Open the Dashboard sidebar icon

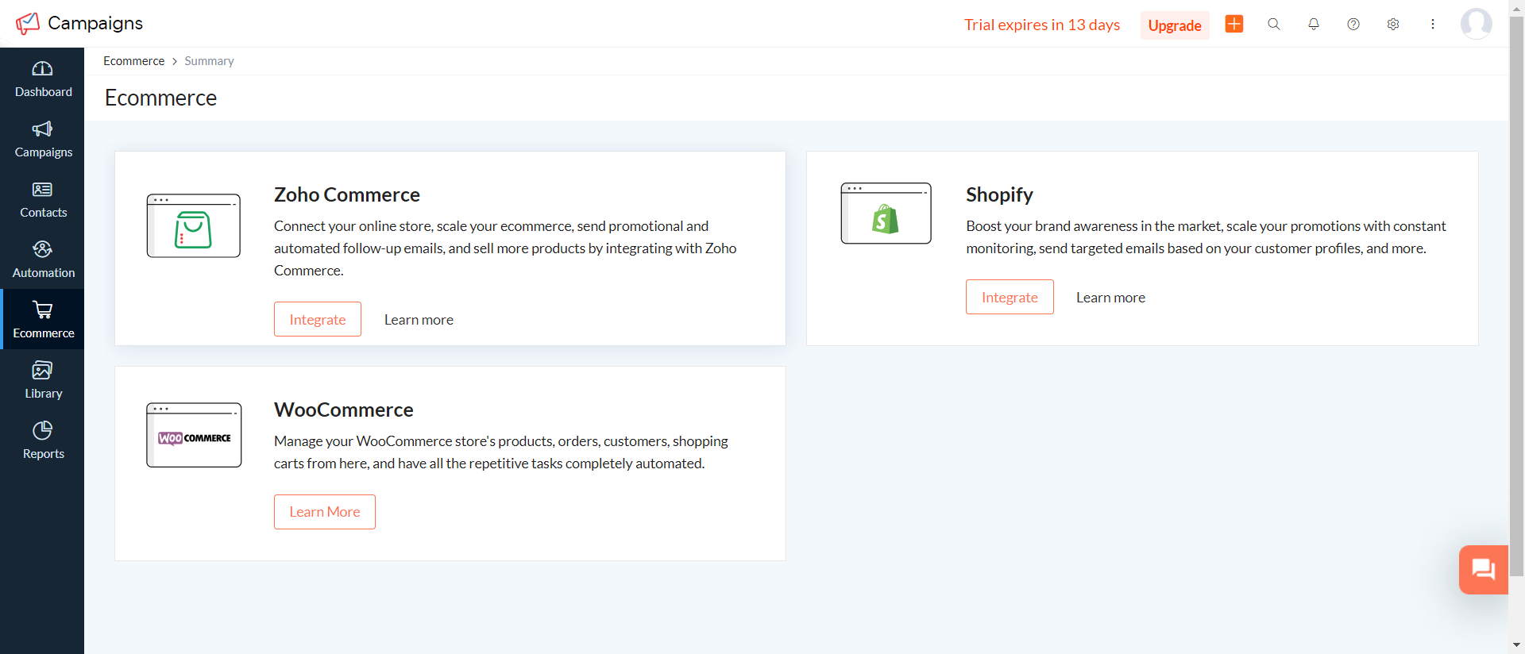(x=43, y=79)
